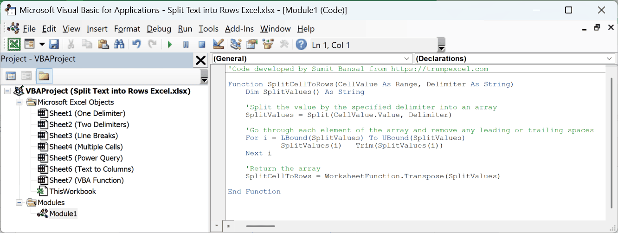Open Properties Window toolbar icon

[252, 45]
